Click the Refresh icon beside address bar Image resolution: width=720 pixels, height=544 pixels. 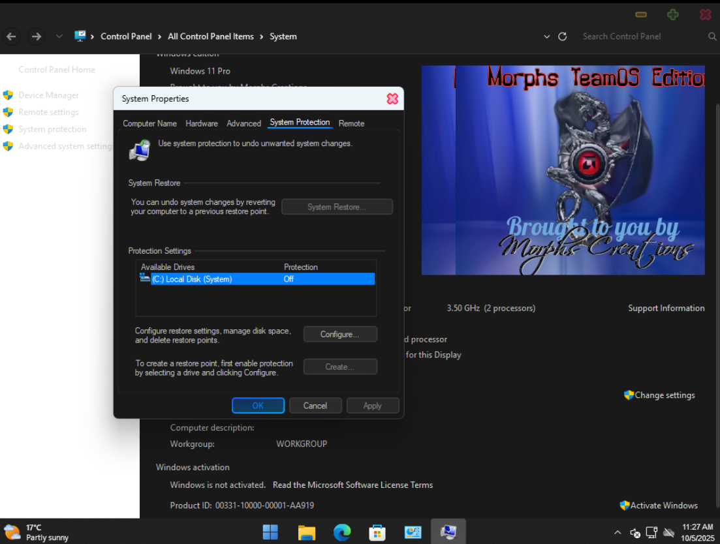[563, 37]
